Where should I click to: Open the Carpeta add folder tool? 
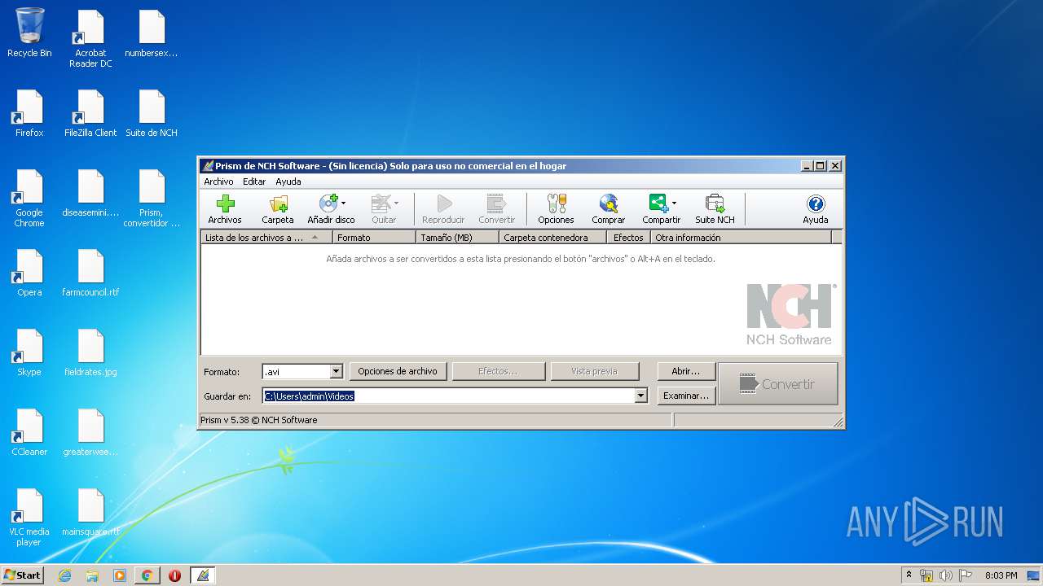click(x=278, y=209)
